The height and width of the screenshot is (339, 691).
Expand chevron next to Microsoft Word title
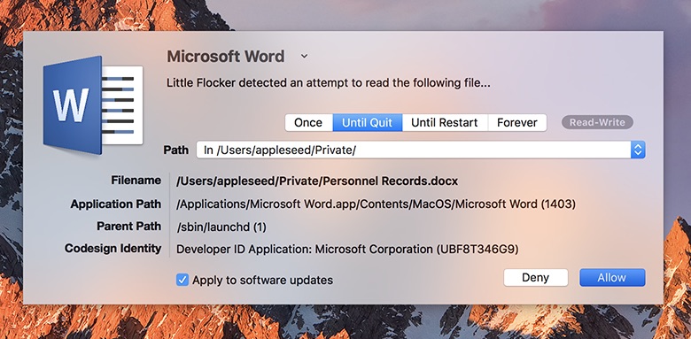(304, 57)
